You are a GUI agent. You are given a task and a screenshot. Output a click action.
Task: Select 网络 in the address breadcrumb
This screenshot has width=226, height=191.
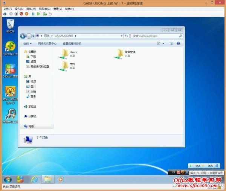tap(47, 36)
